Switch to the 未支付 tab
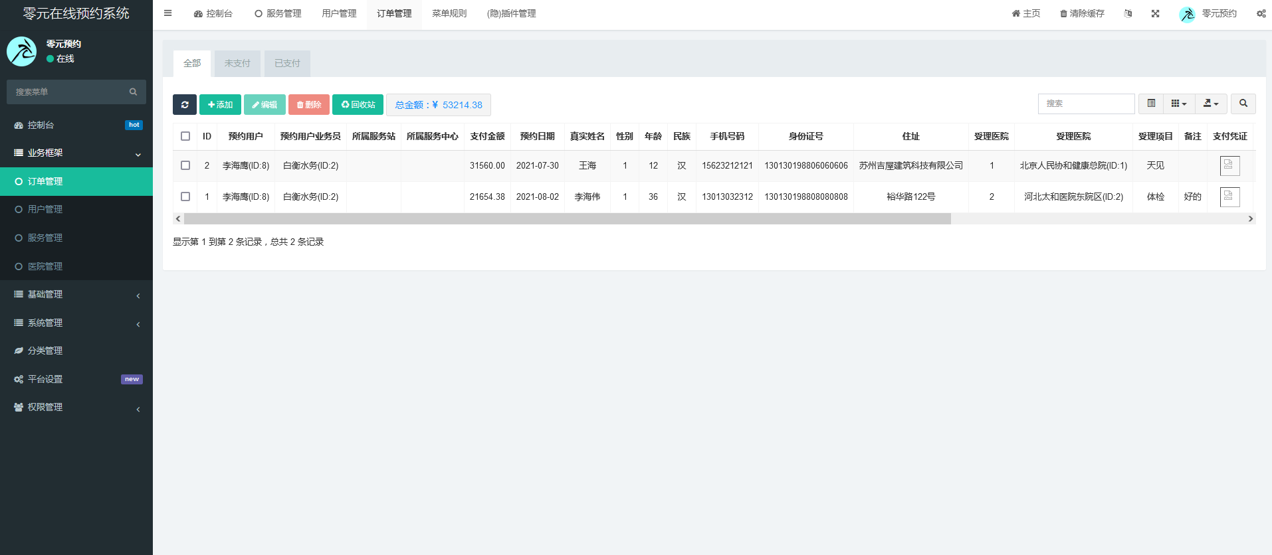Image resolution: width=1272 pixels, height=555 pixels. tap(237, 64)
